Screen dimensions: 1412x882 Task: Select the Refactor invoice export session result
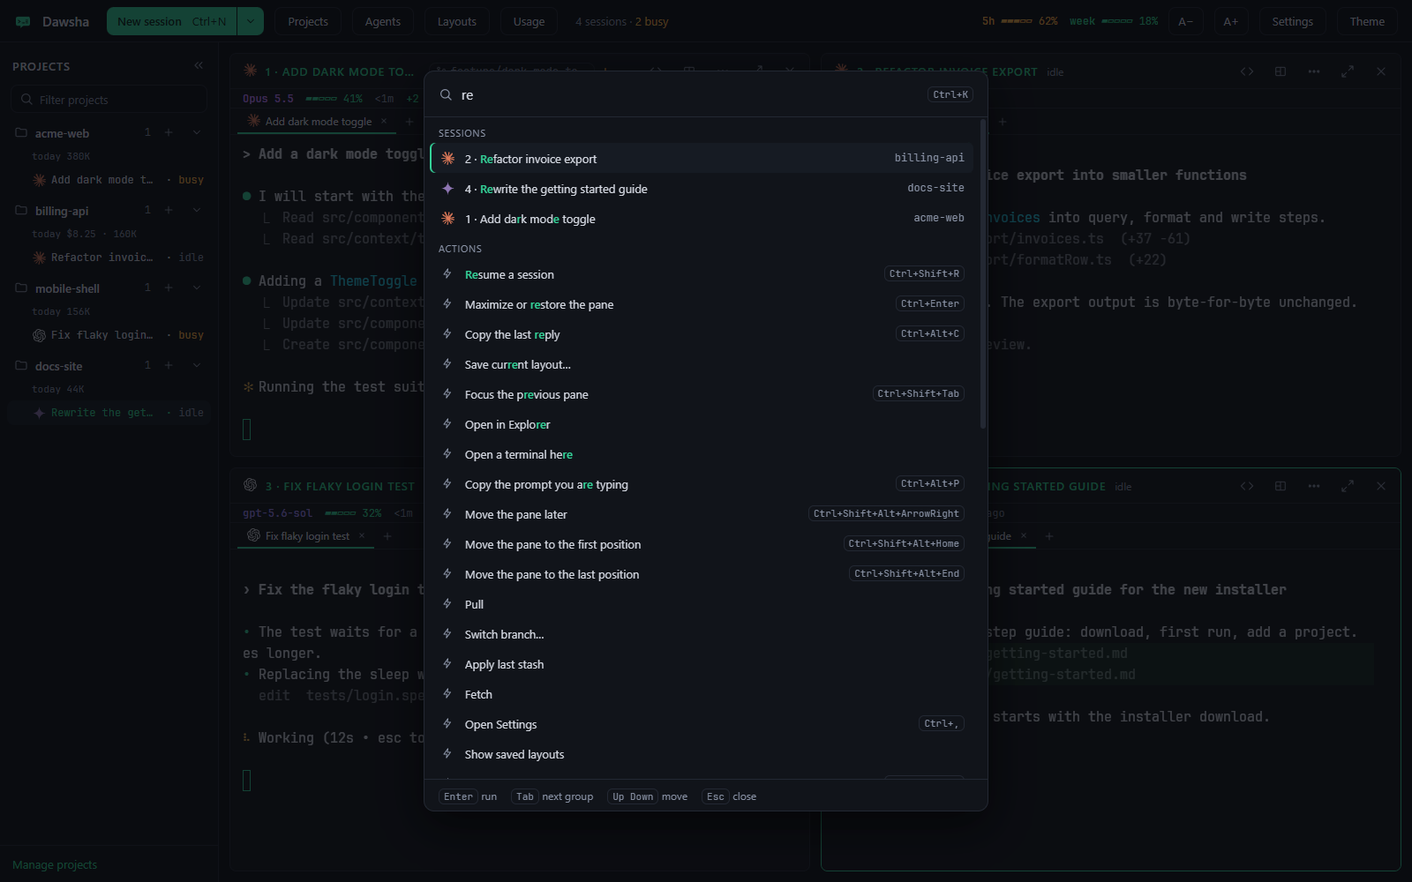[x=702, y=159]
